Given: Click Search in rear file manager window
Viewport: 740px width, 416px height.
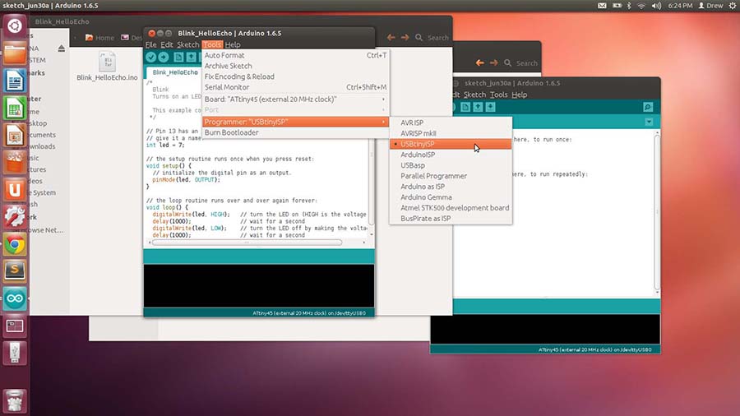Looking at the screenshot, I should point(521,62).
